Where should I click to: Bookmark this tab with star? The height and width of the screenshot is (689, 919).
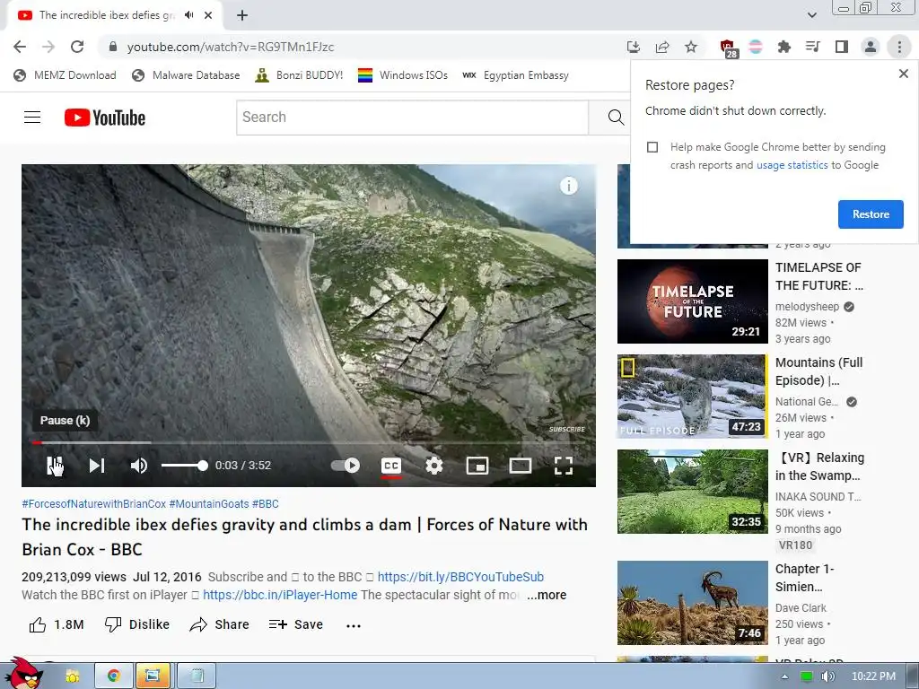point(691,47)
